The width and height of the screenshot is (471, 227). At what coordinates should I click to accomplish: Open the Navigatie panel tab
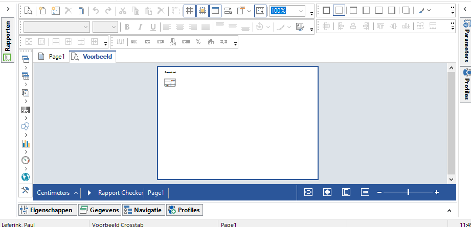144,210
